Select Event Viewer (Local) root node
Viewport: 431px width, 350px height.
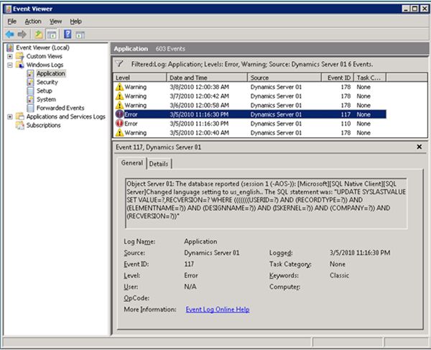(42, 48)
